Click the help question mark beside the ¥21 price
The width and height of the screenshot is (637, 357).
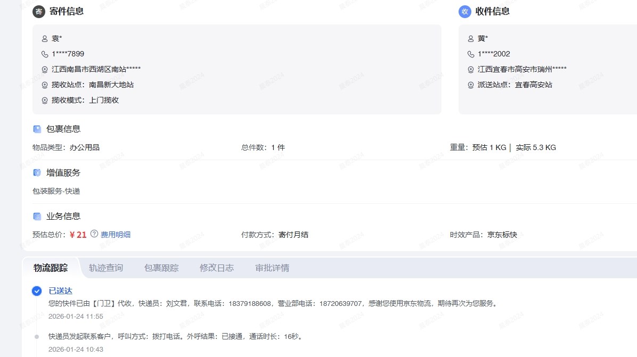pos(94,234)
